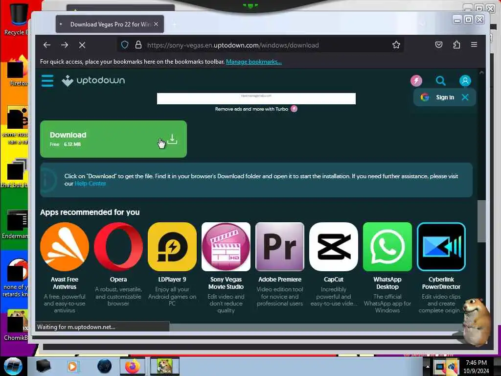Open the WhatsApp Desktop app icon
Image resolution: width=501 pixels, height=376 pixels.
point(387,247)
